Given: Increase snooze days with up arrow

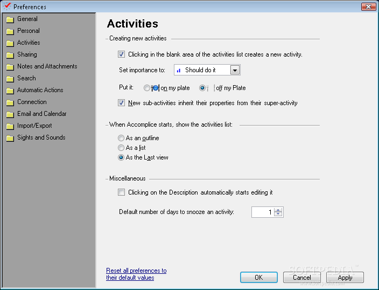Looking at the screenshot, I should point(278,210).
